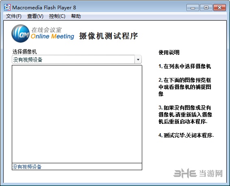230x186 pixels.
Task: Open the 控制(C) menu
Action: pyautogui.click(x=57, y=16)
